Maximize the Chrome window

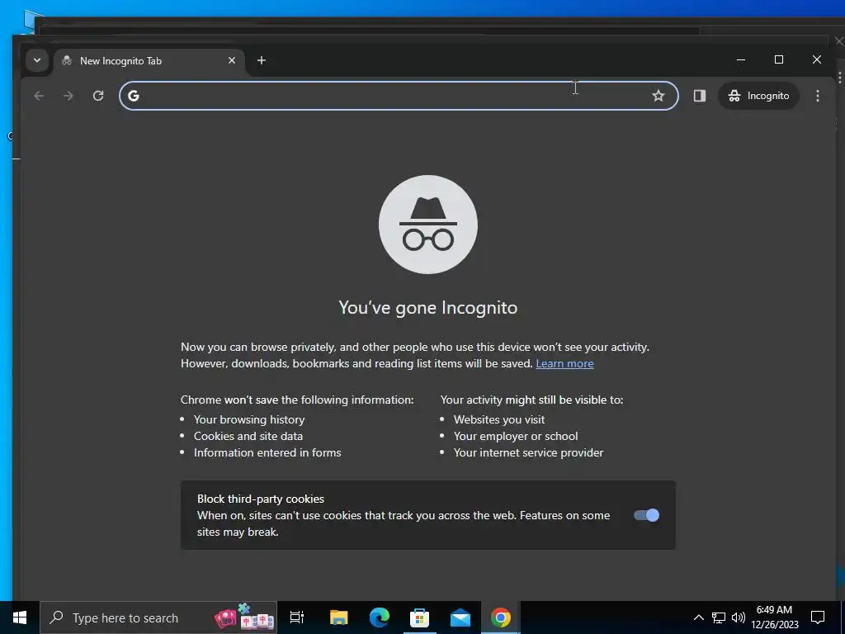pyautogui.click(x=779, y=59)
